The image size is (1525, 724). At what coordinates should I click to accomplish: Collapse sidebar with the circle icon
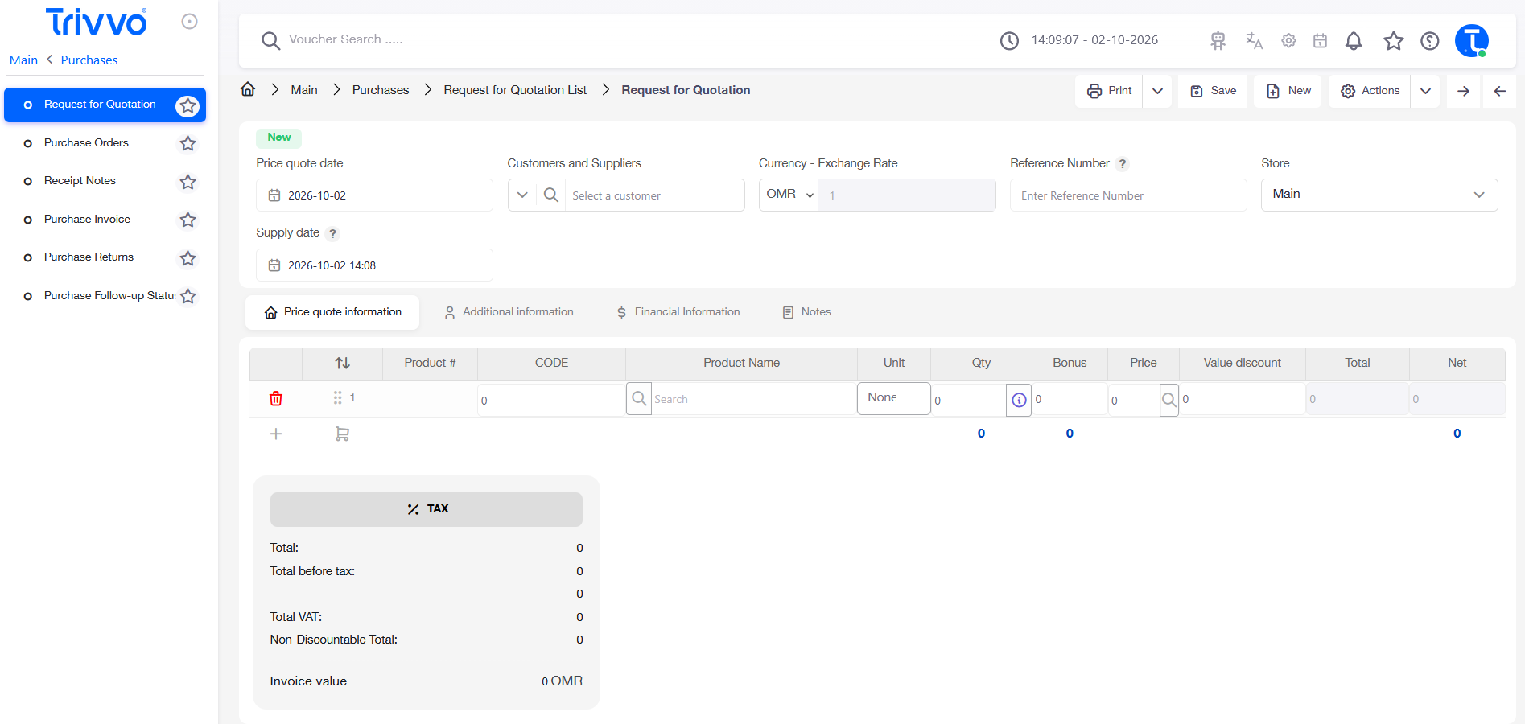click(x=189, y=22)
